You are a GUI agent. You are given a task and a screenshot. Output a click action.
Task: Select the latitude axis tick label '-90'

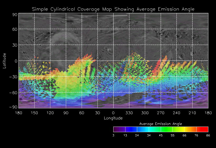tap(13, 107)
